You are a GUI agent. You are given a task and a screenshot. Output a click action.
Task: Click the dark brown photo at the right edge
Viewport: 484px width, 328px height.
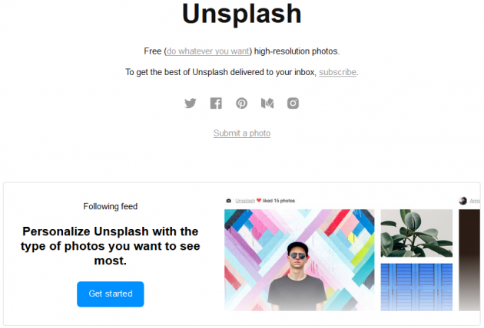coord(469,260)
